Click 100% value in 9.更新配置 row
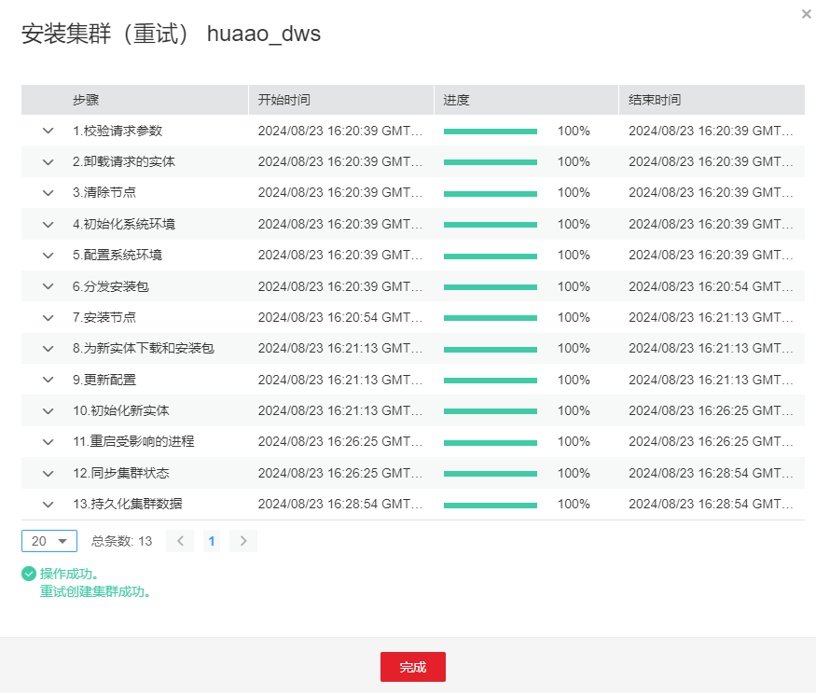Screen dimensions: 816x693 click(x=574, y=381)
